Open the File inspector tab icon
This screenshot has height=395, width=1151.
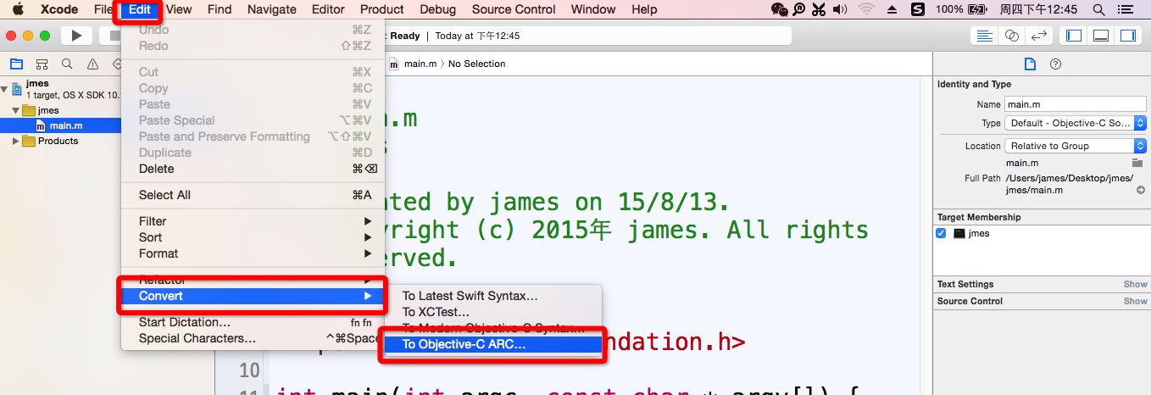[x=1030, y=64]
